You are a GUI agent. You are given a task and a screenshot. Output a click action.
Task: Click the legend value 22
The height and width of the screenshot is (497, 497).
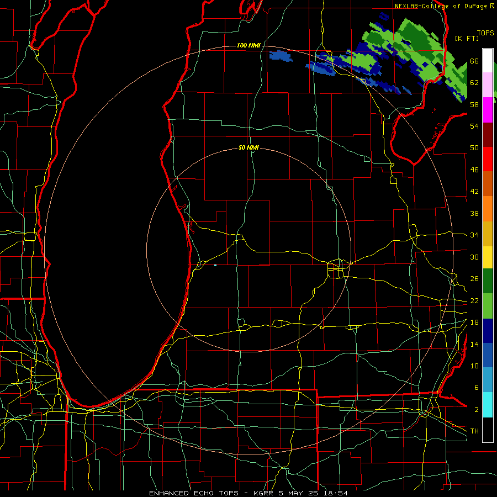pos(474,300)
